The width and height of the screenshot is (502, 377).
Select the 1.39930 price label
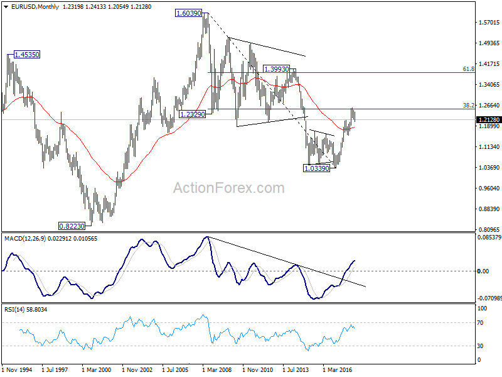276,69
